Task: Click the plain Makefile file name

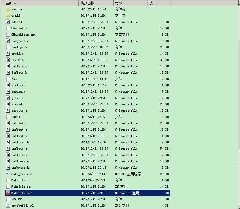Action: coord(18,180)
